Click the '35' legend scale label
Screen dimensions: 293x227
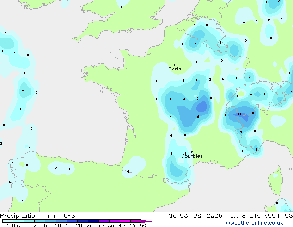pyautogui.click(x=111, y=225)
